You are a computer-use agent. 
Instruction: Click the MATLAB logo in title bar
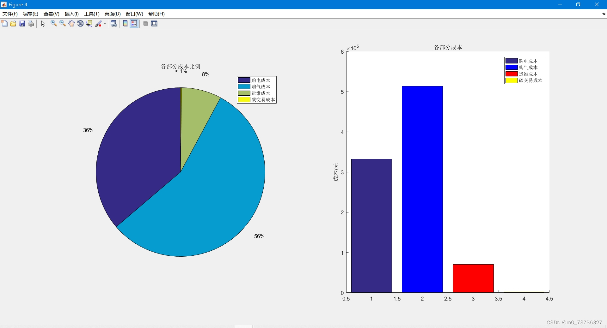coord(4,4)
